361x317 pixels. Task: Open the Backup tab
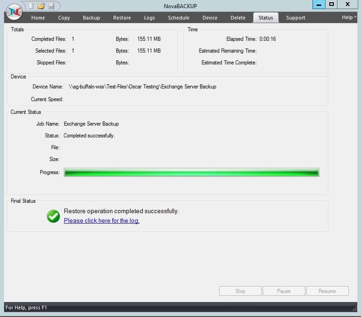click(x=91, y=18)
